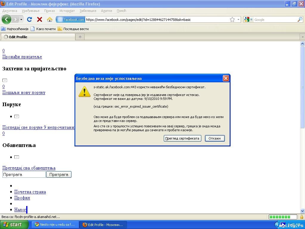
Task: Click the heading Захтеви за пријатељство
Action: (x=34, y=69)
